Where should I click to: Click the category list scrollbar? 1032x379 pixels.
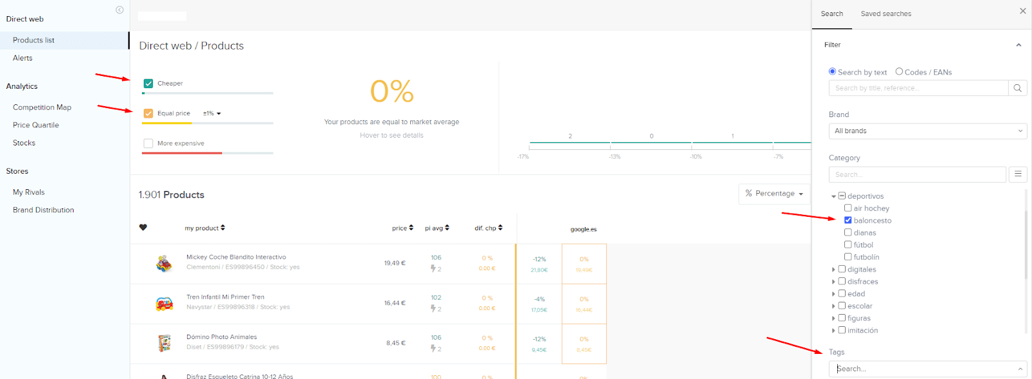pyautogui.click(x=1026, y=245)
